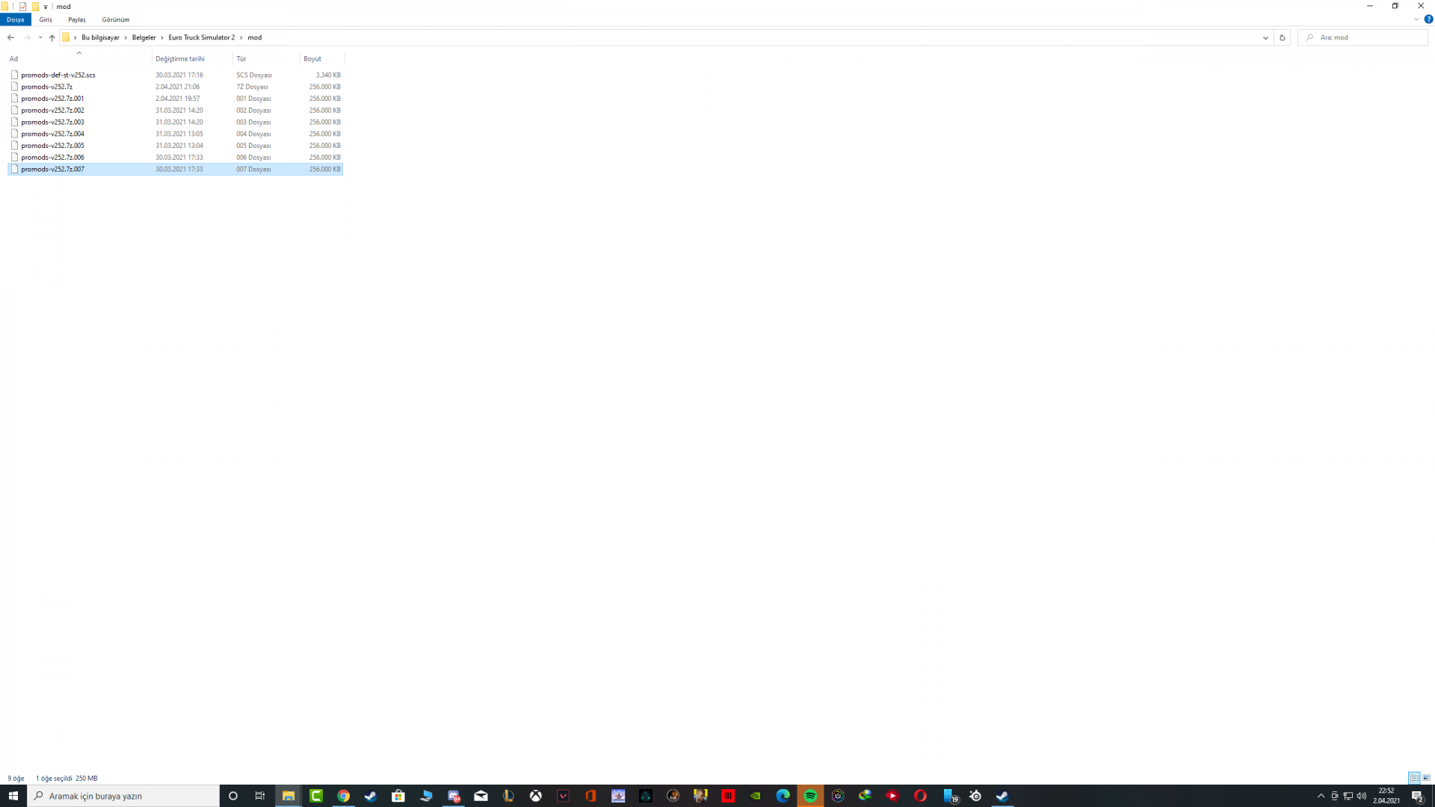Screen dimensions: 1435x807
Task: Click the Properties quick access icon
Action: (x=22, y=7)
